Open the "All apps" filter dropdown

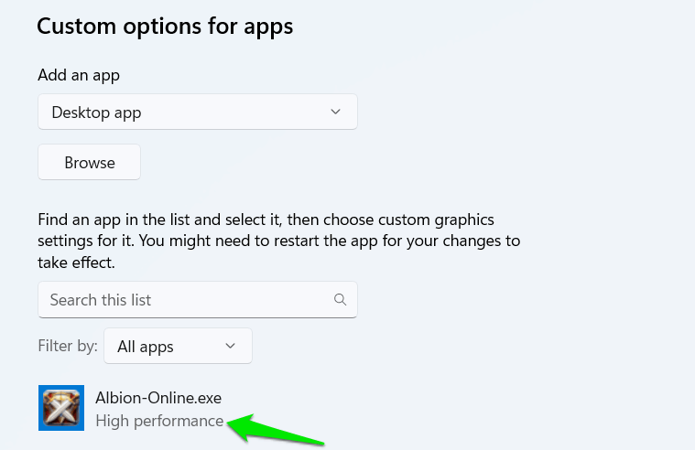pos(178,347)
